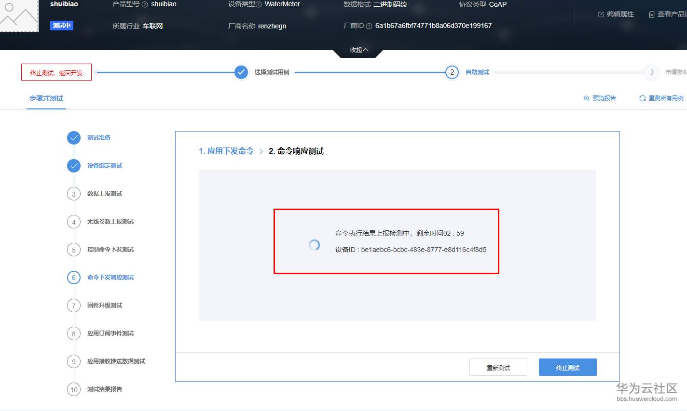Click the 重测所有用例 refresh icon

click(x=643, y=98)
